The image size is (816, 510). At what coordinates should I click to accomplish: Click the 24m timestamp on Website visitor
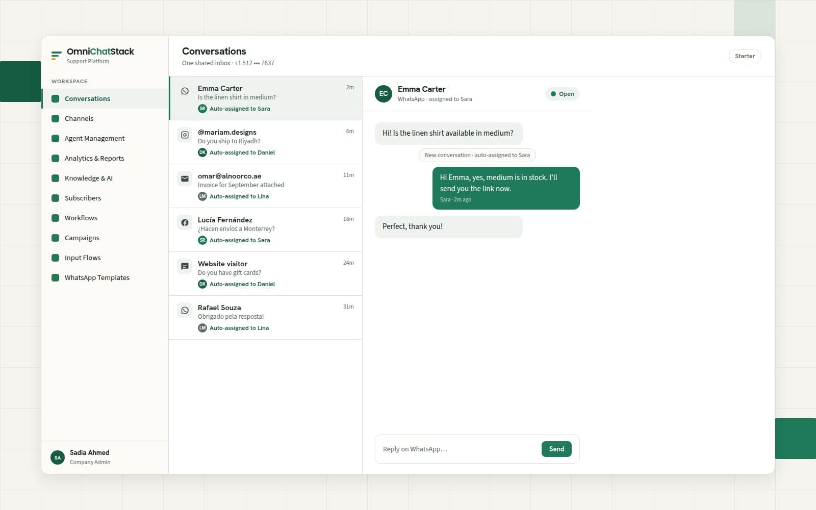pos(348,263)
